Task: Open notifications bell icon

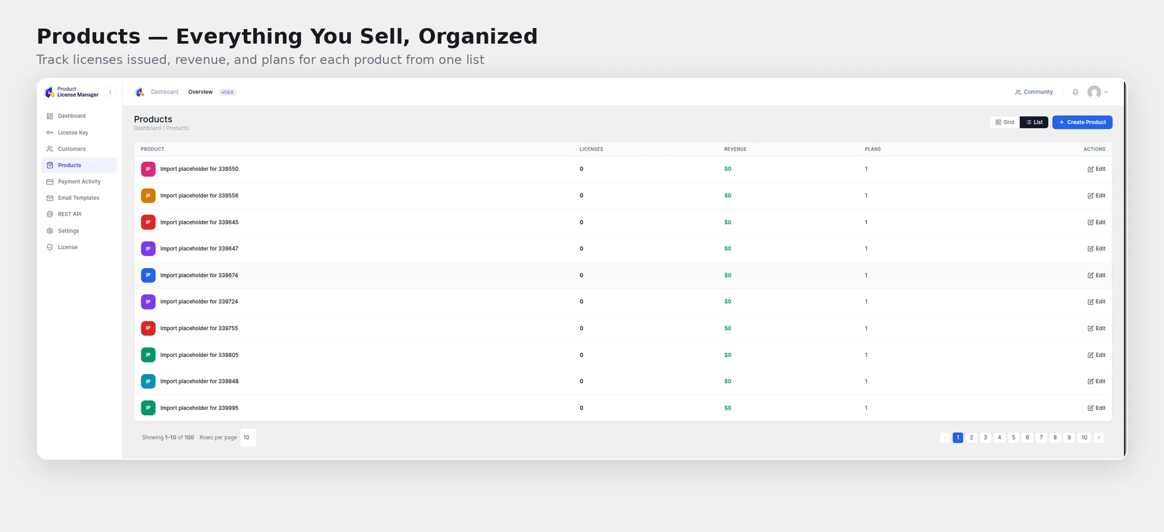Action: (1075, 92)
